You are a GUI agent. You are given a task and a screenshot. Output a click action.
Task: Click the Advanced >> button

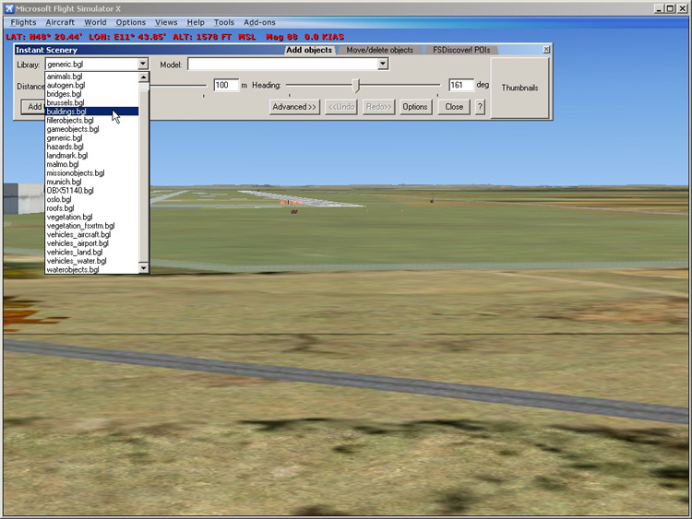click(x=294, y=107)
